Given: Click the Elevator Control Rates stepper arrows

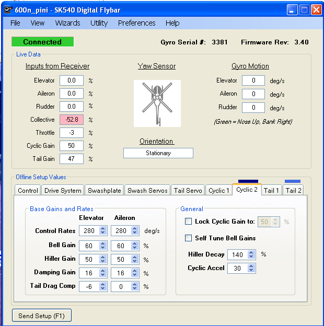Looking at the screenshot, I should 102,230.
